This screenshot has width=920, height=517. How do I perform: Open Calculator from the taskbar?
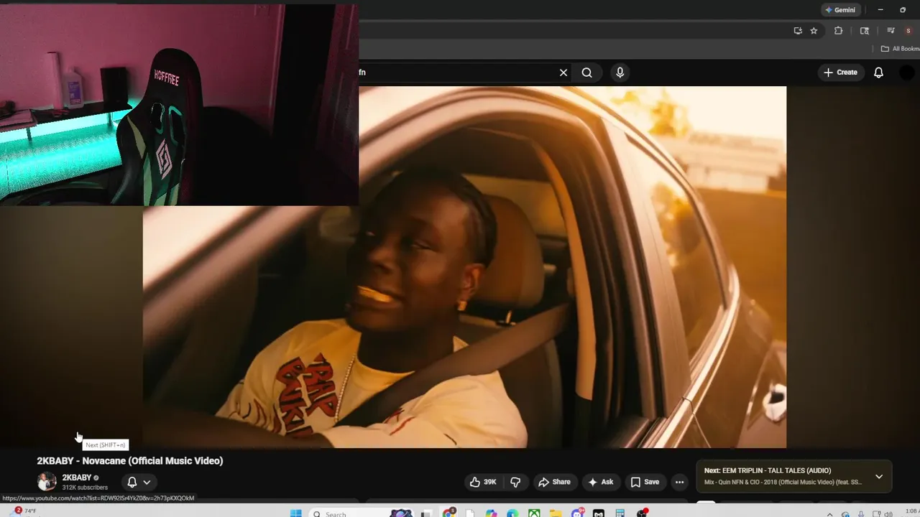(x=620, y=513)
